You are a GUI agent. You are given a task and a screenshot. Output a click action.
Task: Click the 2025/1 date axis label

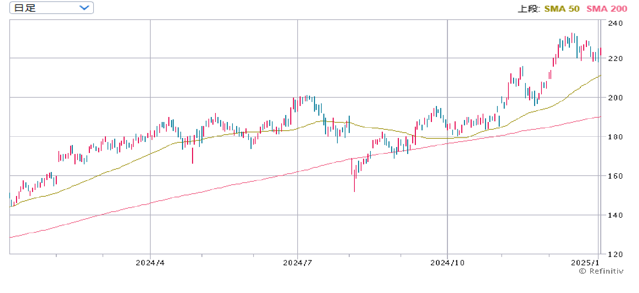(x=585, y=263)
